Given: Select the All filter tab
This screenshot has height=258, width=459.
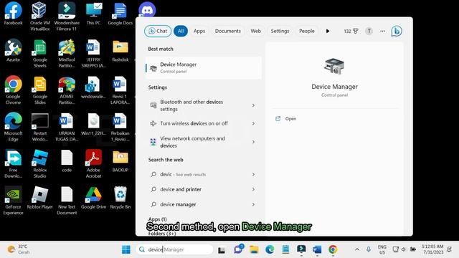Looking at the screenshot, I should pyautogui.click(x=181, y=31).
